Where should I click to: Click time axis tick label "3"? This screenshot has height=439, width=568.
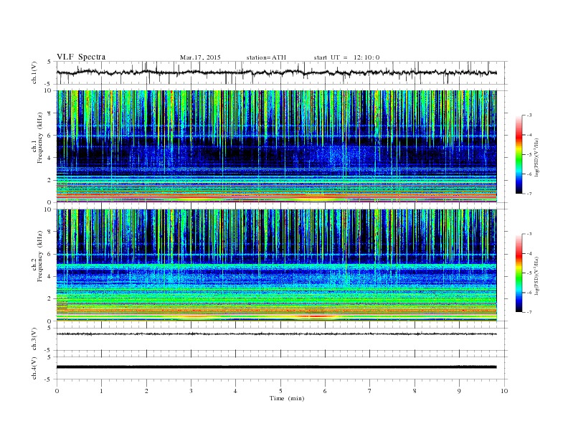coord(191,391)
